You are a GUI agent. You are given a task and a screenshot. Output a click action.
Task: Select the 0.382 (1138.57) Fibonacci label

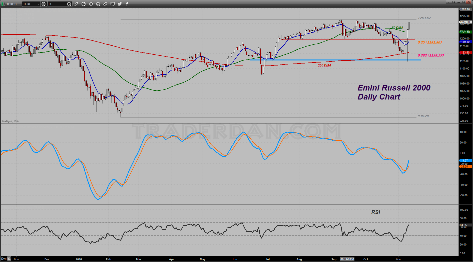[x=430, y=55]
